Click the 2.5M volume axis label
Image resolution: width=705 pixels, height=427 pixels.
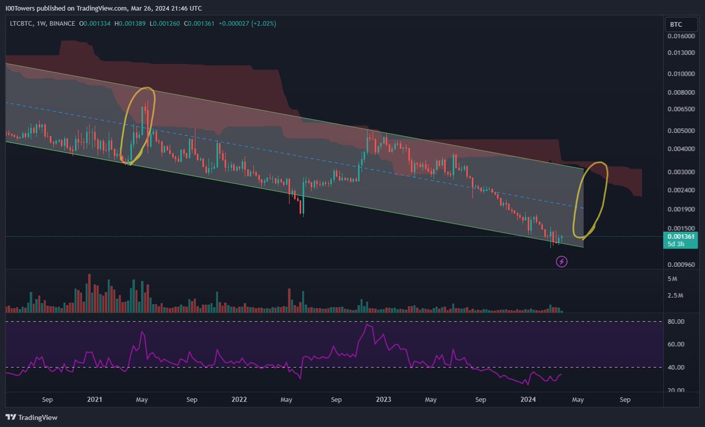click(676, 295)
